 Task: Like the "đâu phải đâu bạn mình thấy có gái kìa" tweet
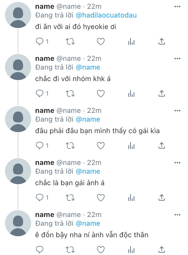point(101,146)
